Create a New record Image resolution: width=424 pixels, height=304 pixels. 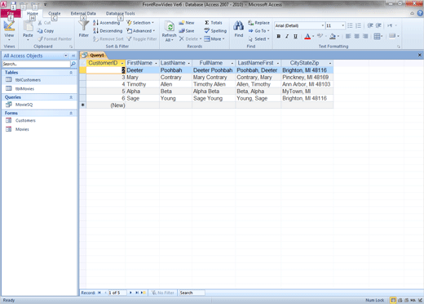coord(187,23)
